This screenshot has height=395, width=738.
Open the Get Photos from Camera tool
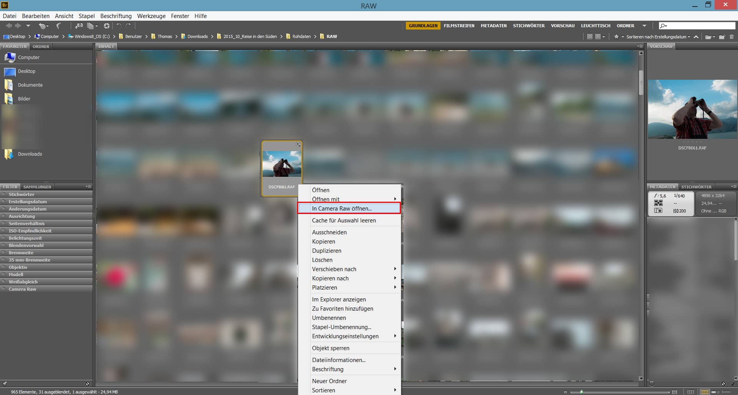tap(79, 26)
